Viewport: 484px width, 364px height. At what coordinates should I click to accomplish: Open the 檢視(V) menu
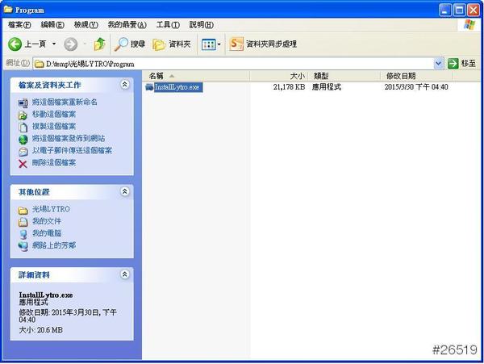(86, 25)
